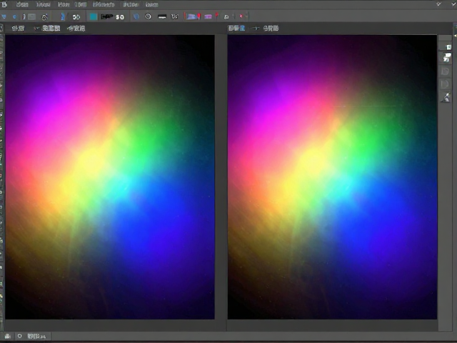
Task: Click the gray rectangle icon near the toolbar's left end
Action: [x=31, y=17]
